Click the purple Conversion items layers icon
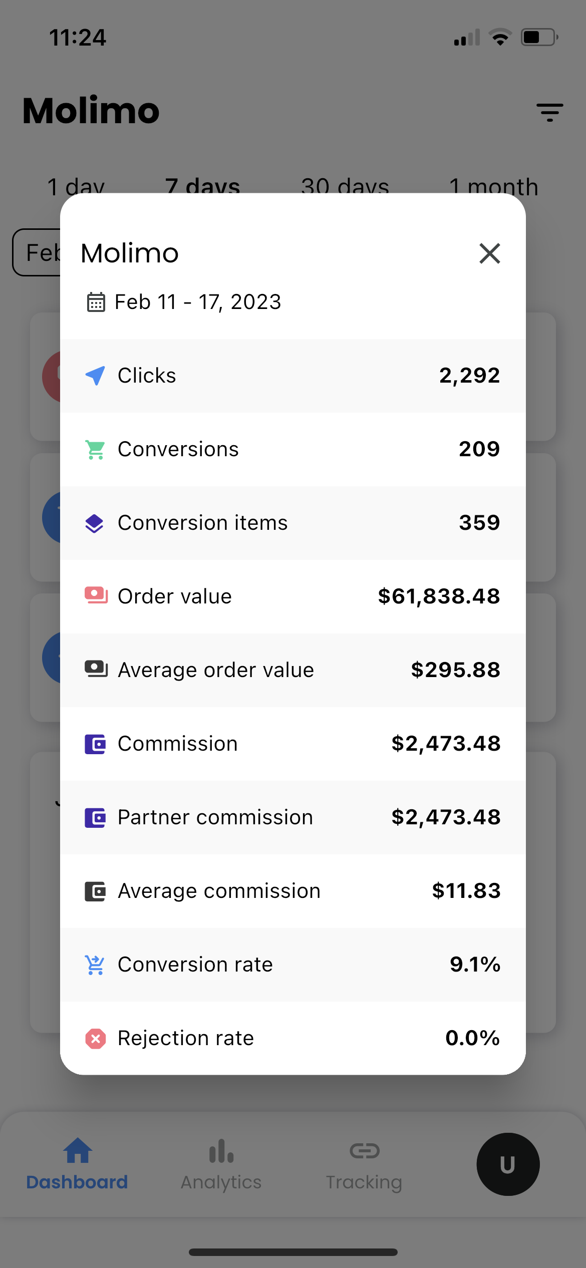The image size is (586, 1268). [x=95, y=523]
